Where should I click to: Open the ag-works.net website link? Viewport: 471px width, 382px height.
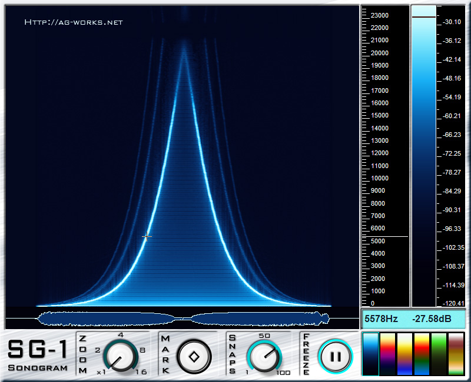pyautogui.click(x=74, y=22)
